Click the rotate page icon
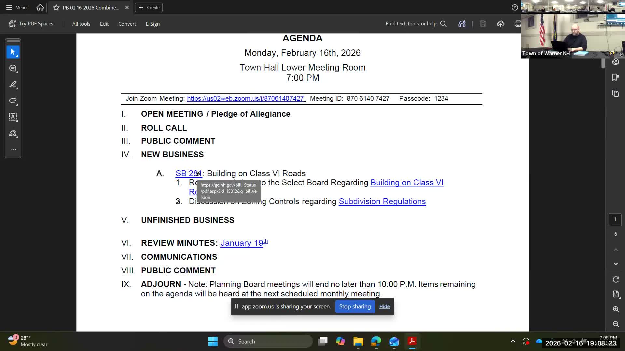Viewport: 625px width, 351px height. (x=616, y=279)
